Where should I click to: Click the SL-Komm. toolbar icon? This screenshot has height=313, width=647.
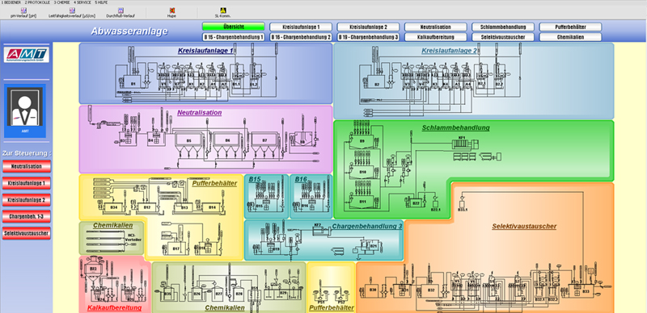point(223,10)
